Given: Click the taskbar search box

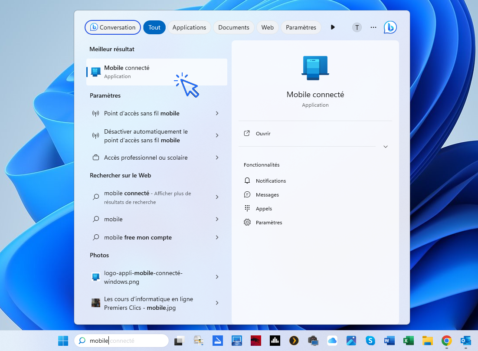Looking at the screenshot, I should click(x=121, y=341).
